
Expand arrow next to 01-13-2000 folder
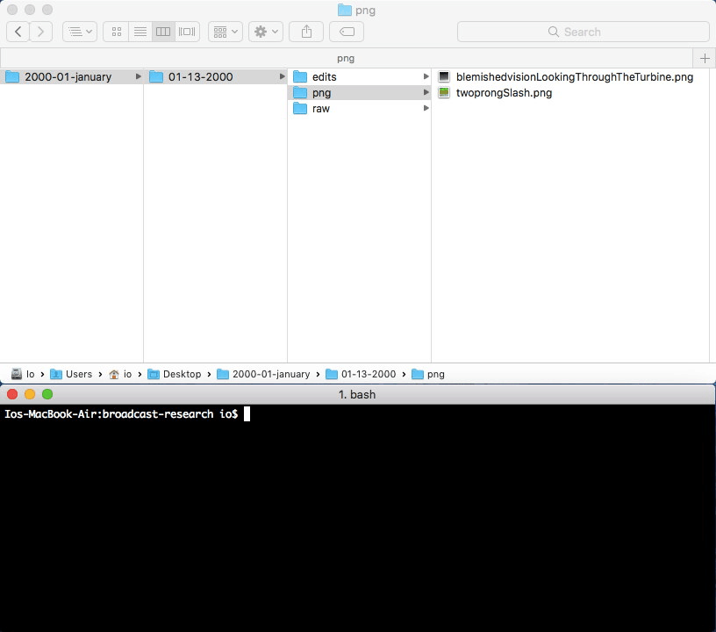[x=283, y=76]
